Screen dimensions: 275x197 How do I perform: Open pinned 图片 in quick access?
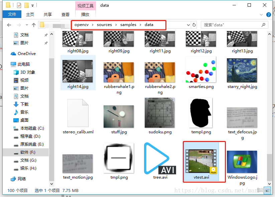(x=24, y=43)
